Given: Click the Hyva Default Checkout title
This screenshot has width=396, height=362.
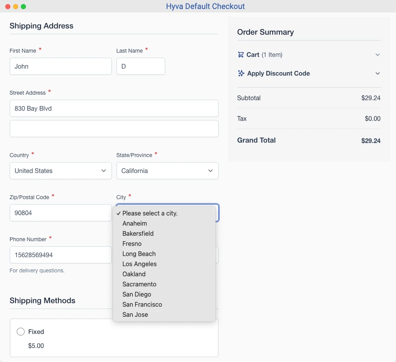Looking at the screenshot, I should (205, 6).
